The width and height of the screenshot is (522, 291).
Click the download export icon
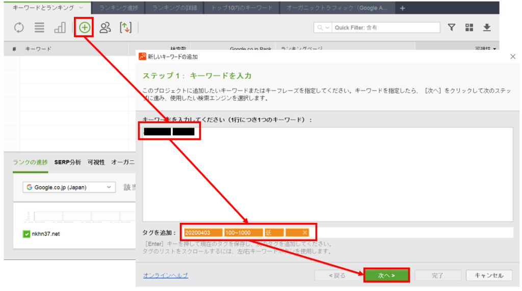tap(487, 27)
